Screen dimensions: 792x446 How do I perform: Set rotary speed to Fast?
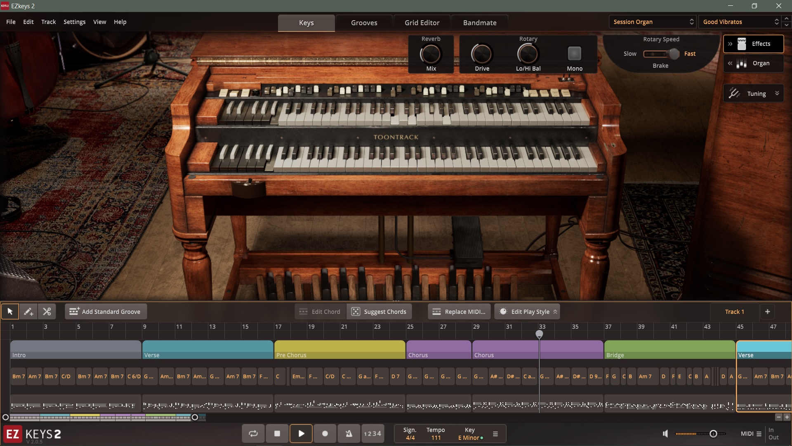pos(690,54)
